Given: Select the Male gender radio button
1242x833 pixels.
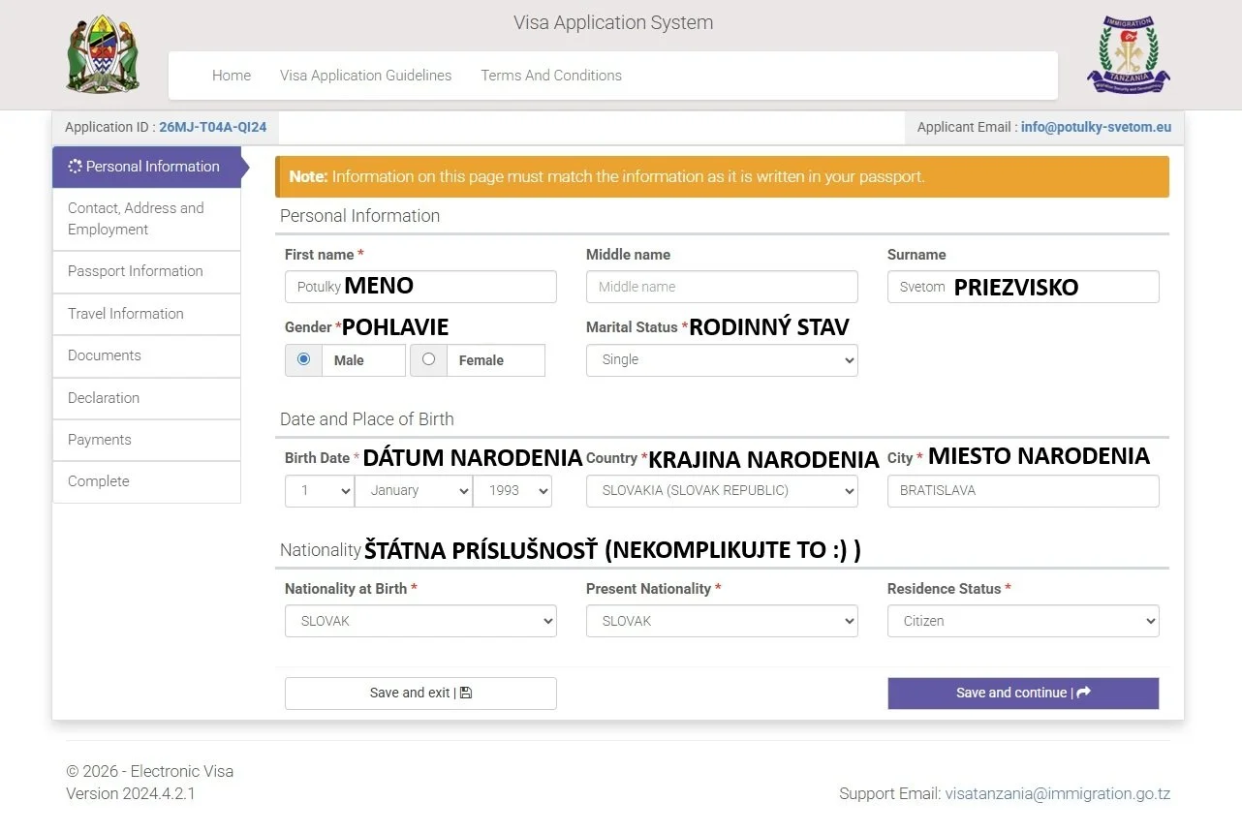Looking at the screenshot, I should [x=304, y=359].
